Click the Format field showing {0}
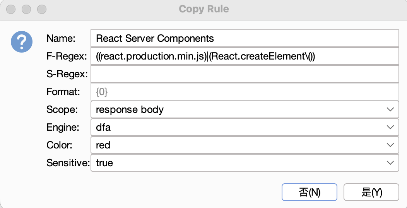This screenshot has height=208, width=407. pos(244,92)
